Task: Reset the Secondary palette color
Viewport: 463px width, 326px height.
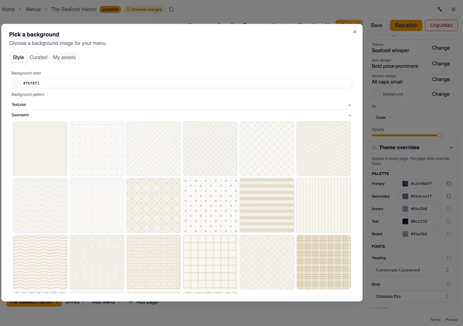Action: pos(449,196)
